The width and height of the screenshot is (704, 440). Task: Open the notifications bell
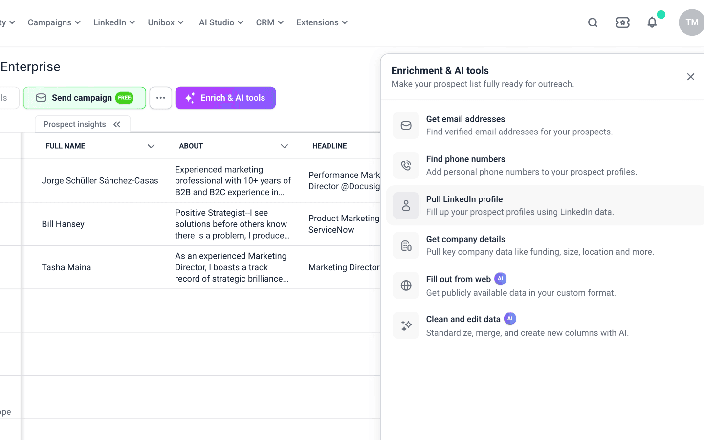coord(652,22)
